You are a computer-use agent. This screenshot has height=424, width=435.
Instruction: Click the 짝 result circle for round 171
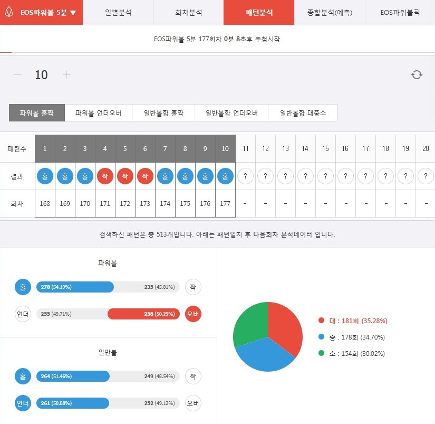(105, 176)
